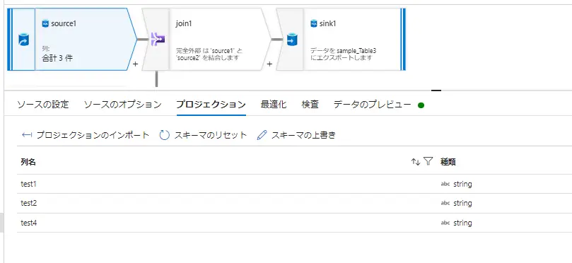Click the green data preview status dot
Screen dimensions: 572x263
coord(421,105)
